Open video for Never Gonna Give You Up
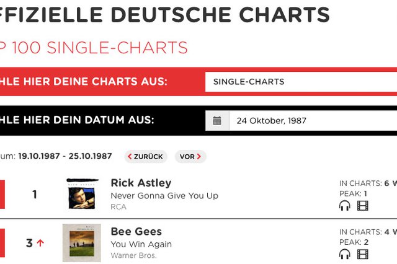 [362, 206]
